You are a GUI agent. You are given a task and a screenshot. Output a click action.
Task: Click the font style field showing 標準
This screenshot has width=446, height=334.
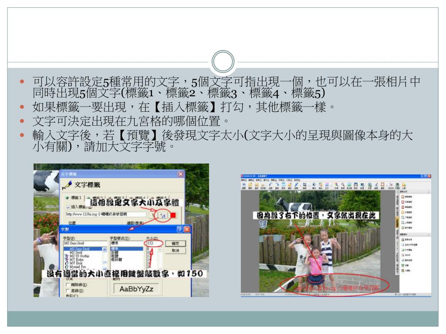pos(127,244)
